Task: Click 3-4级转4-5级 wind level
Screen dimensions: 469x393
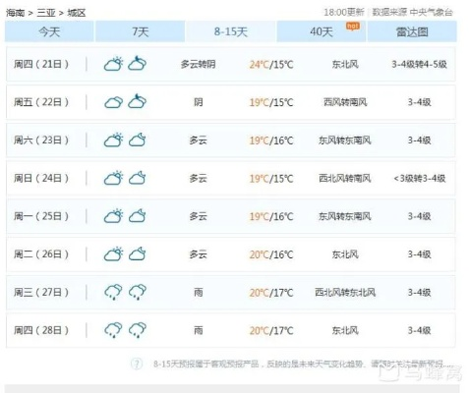Action: click(x=419, y=64)
